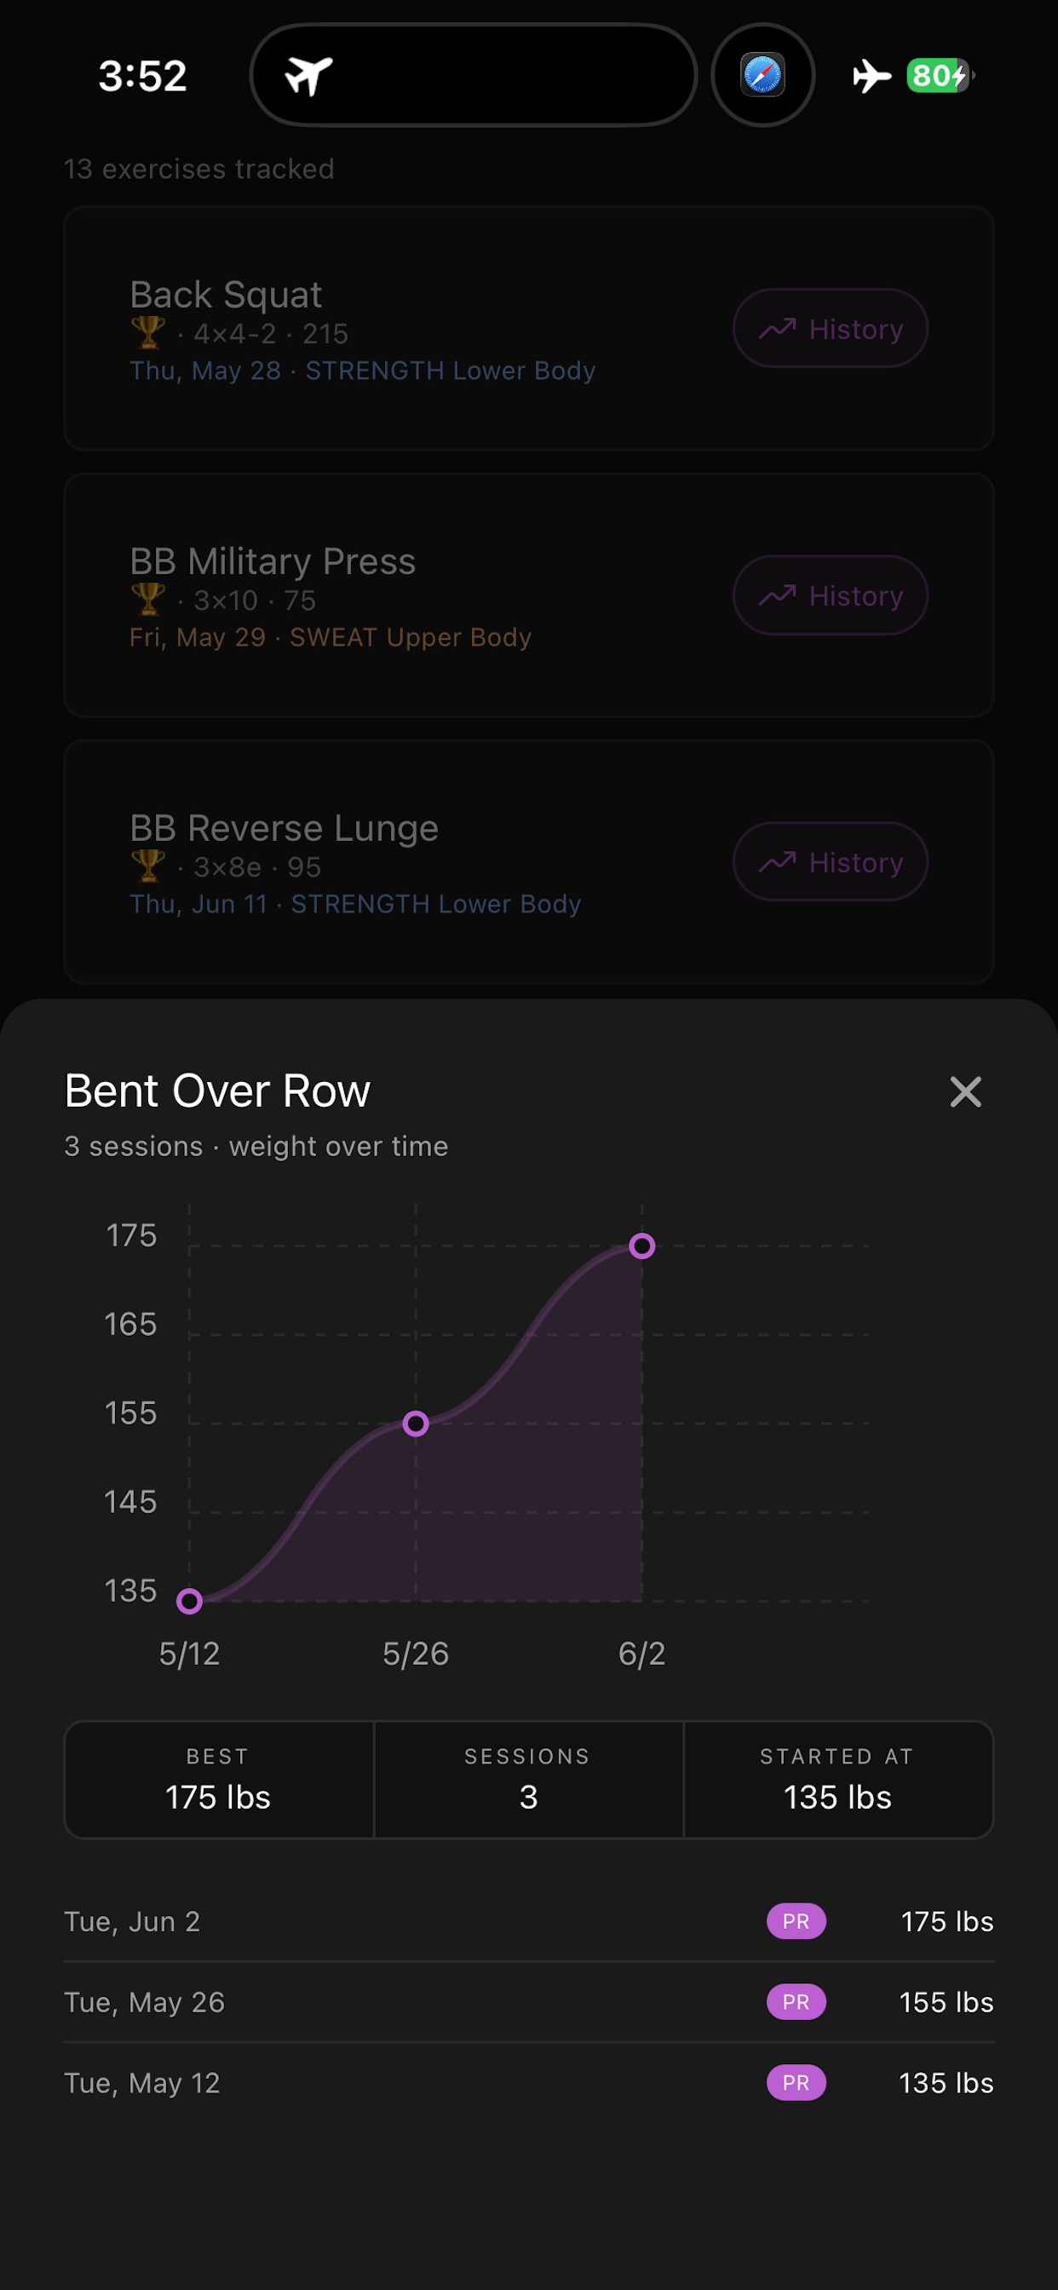Tap the BEST 175 lbs stat tile
This screenshot has height=2290, width=1058.
219,1779
